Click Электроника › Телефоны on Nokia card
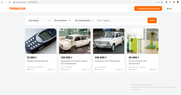 tap(35, 67)
